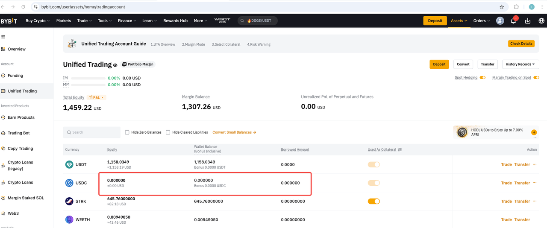
Task: Click the notification bell icon
Action: coord(513,21)
